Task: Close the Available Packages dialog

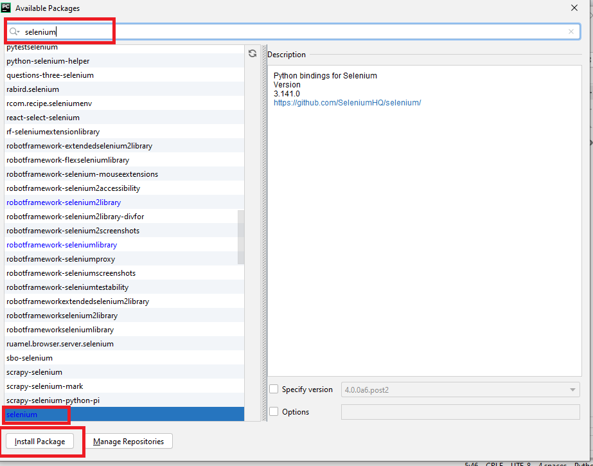Action: point(574,8)
